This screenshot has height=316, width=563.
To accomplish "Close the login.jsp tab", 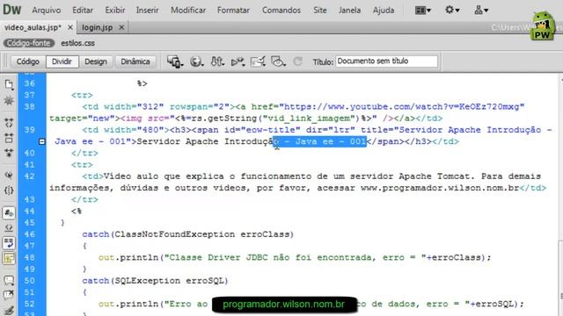I will (121, 27).
